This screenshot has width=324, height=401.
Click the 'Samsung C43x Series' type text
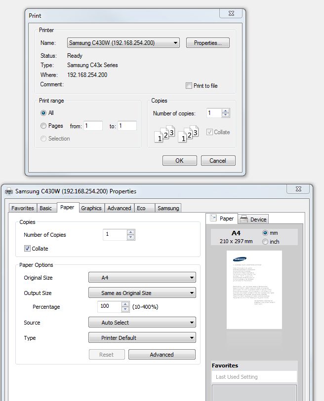(x=92, y=65)
